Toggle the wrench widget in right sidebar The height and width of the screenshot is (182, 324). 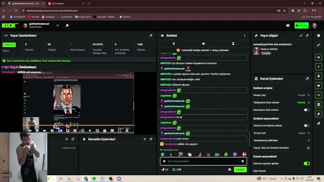point(318,114)
